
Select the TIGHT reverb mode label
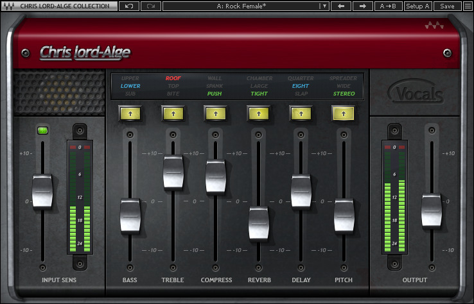click(259, 94)
